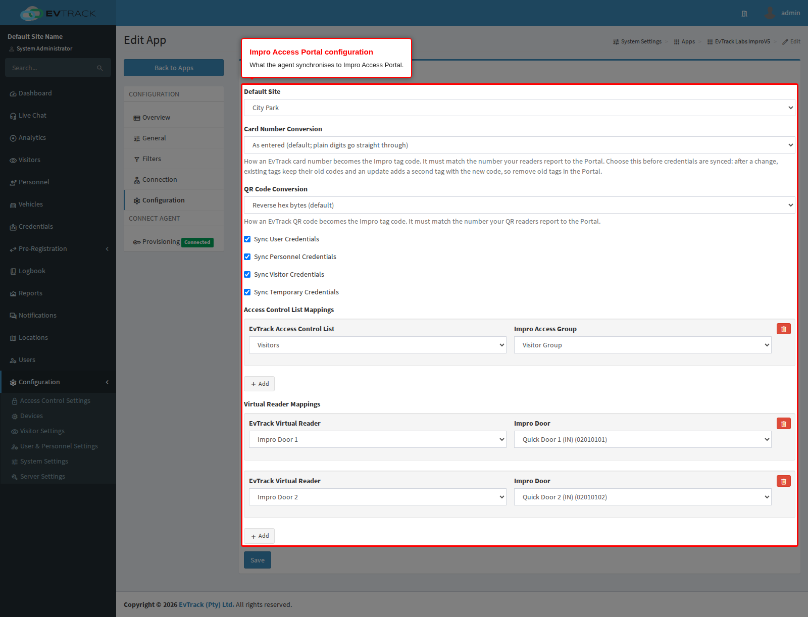Open the Analytics sidebar icon

[13, 138]
